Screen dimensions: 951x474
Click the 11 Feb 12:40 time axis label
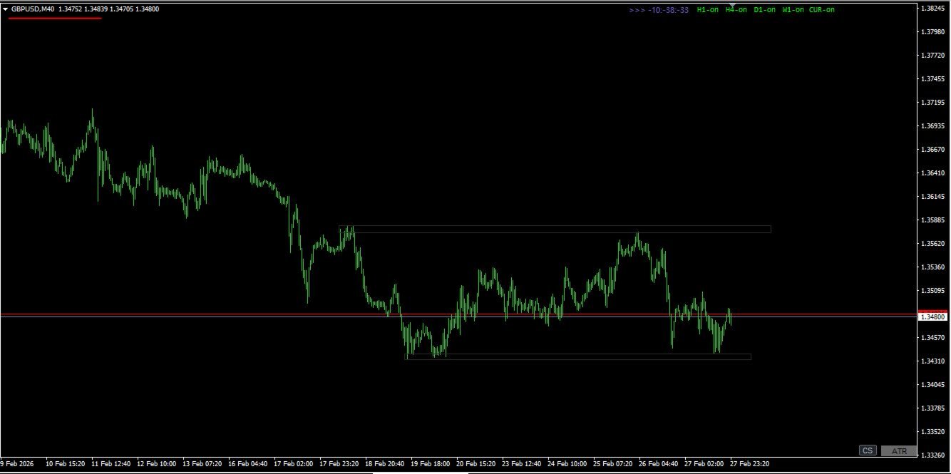110,463
